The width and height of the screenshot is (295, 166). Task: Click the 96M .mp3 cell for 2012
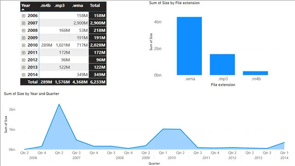pyautogui.click(x=65, y=60)
